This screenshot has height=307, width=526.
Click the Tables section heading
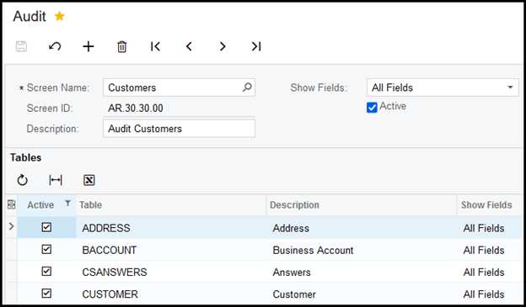coord(25,157)
